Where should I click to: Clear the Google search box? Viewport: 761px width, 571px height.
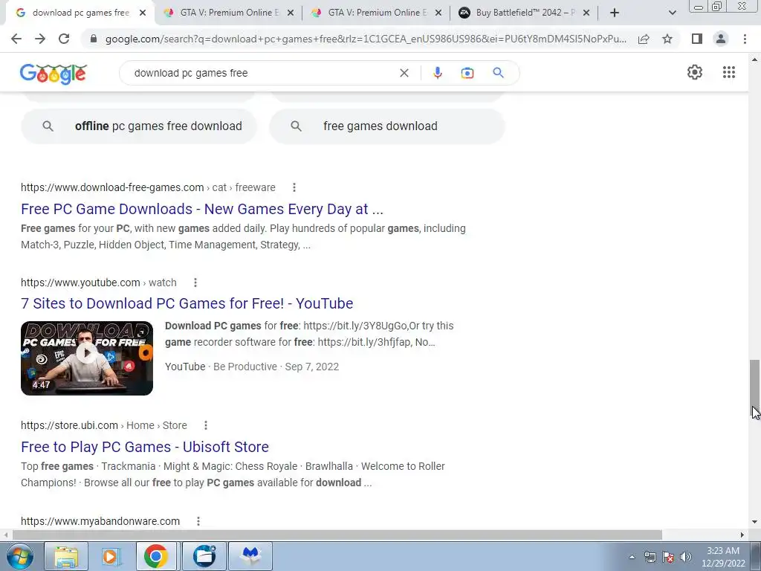404,73
